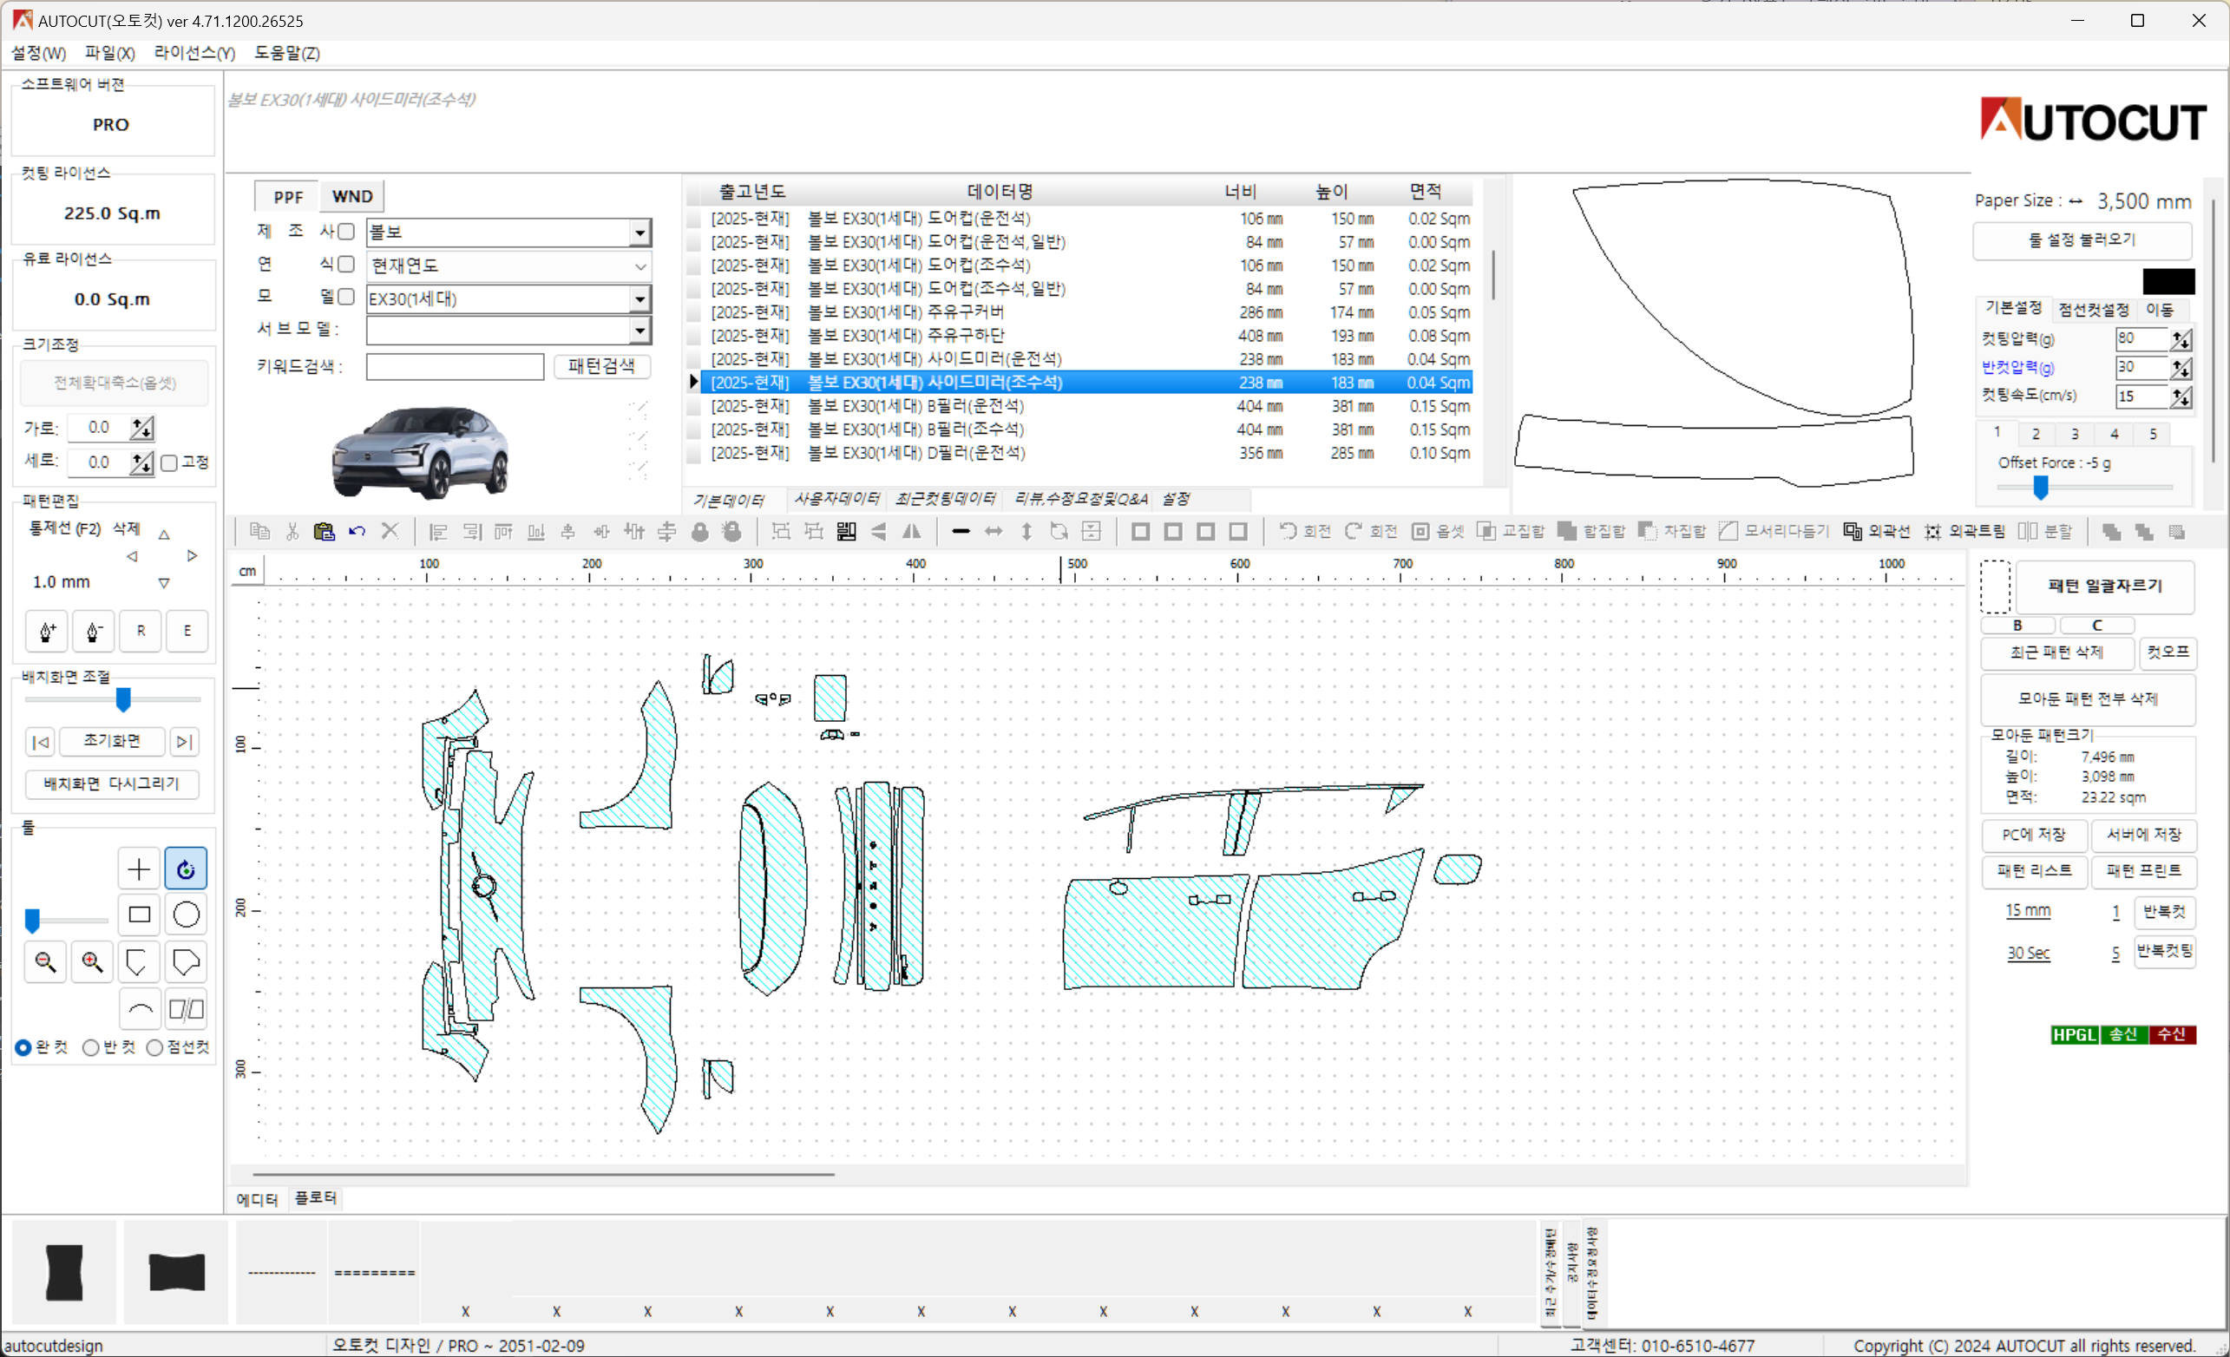2230x1357 pixels.
Task: Click the 패턴검색 button
Action: [x=602, y=366]
